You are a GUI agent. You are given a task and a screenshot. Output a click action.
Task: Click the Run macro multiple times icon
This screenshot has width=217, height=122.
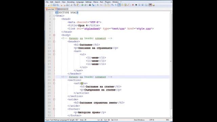pos(142,5)
